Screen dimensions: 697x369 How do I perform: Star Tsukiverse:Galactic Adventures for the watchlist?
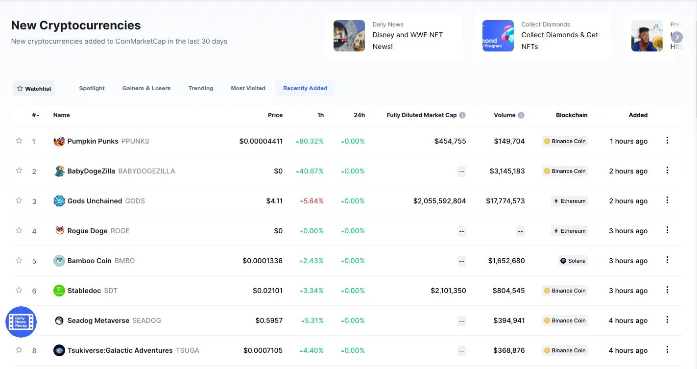[19, 350]
